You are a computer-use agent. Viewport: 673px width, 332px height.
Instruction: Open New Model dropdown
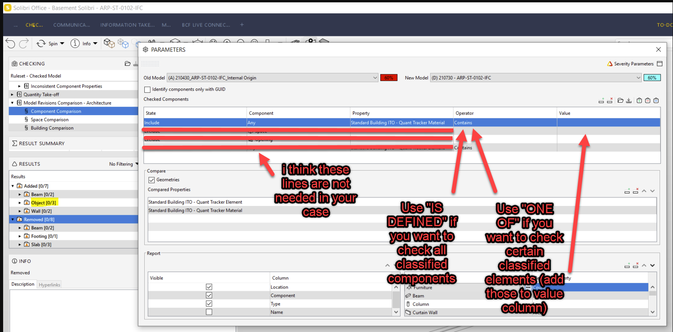coord(536,78)
